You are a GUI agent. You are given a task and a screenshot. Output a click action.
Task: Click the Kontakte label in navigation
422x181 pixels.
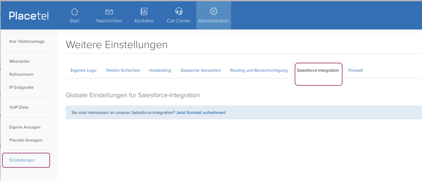pos(144,21)
